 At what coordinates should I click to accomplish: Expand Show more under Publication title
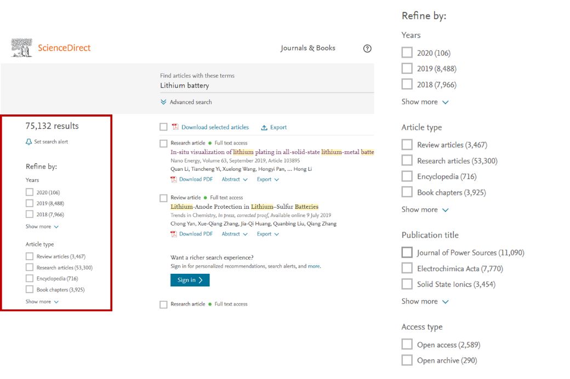pyautogui.click(x=425, y=301)
